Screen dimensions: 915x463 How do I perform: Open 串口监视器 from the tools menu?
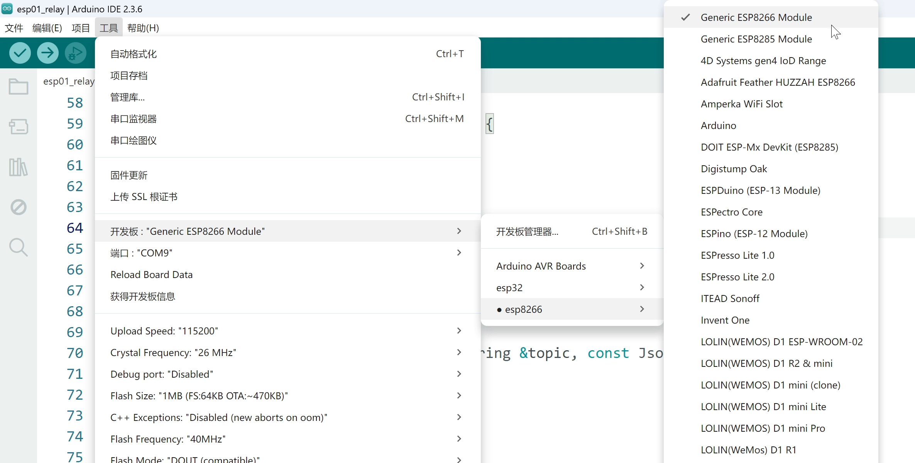tap(288, 119)
